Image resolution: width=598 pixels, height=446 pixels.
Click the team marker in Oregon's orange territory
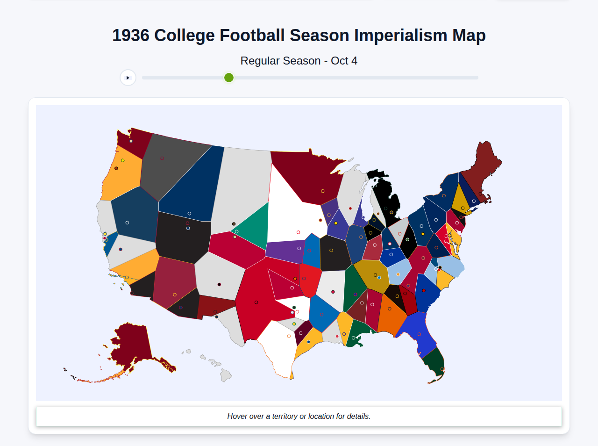(x=122, y=160)
